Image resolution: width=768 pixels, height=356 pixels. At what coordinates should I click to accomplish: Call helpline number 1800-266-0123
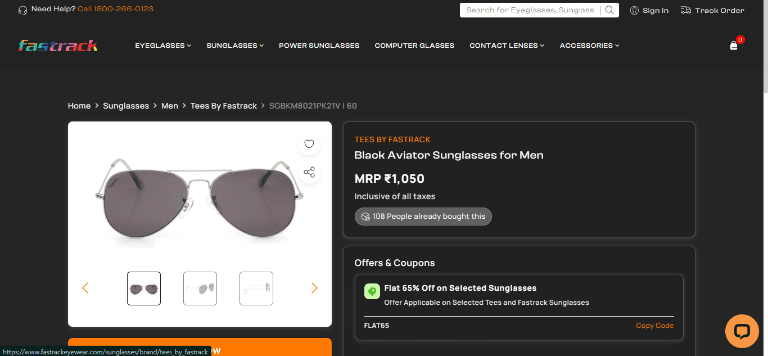click(116, 9)
